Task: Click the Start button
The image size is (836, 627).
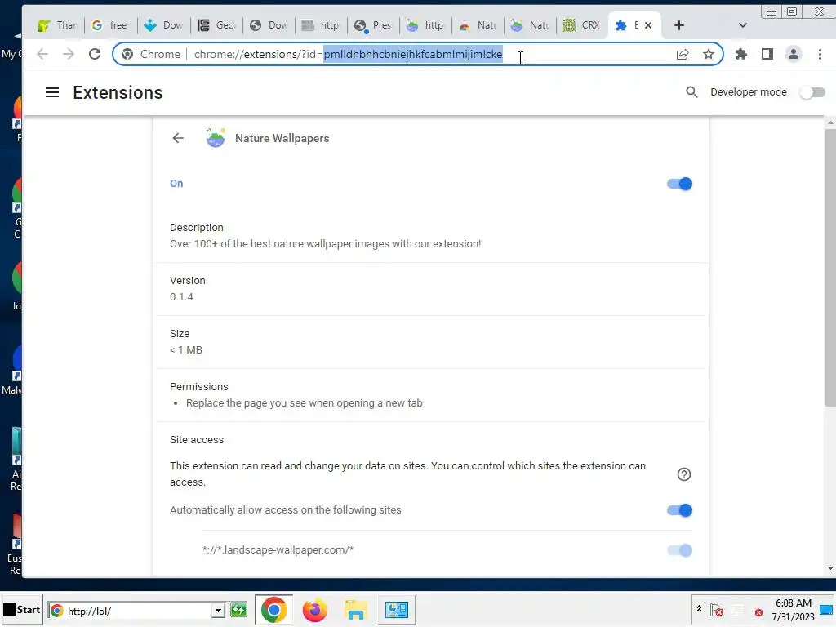Action: 22,610
